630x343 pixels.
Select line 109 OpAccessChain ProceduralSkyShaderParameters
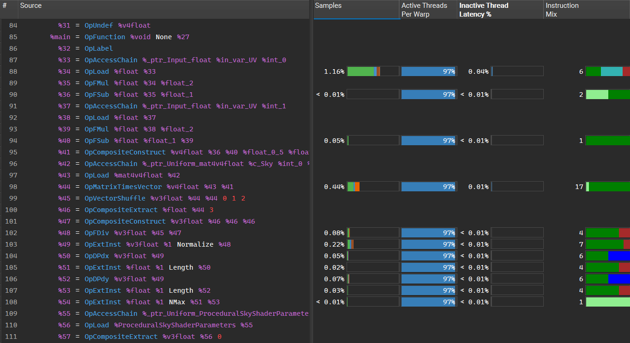click(x=155, y=313)
